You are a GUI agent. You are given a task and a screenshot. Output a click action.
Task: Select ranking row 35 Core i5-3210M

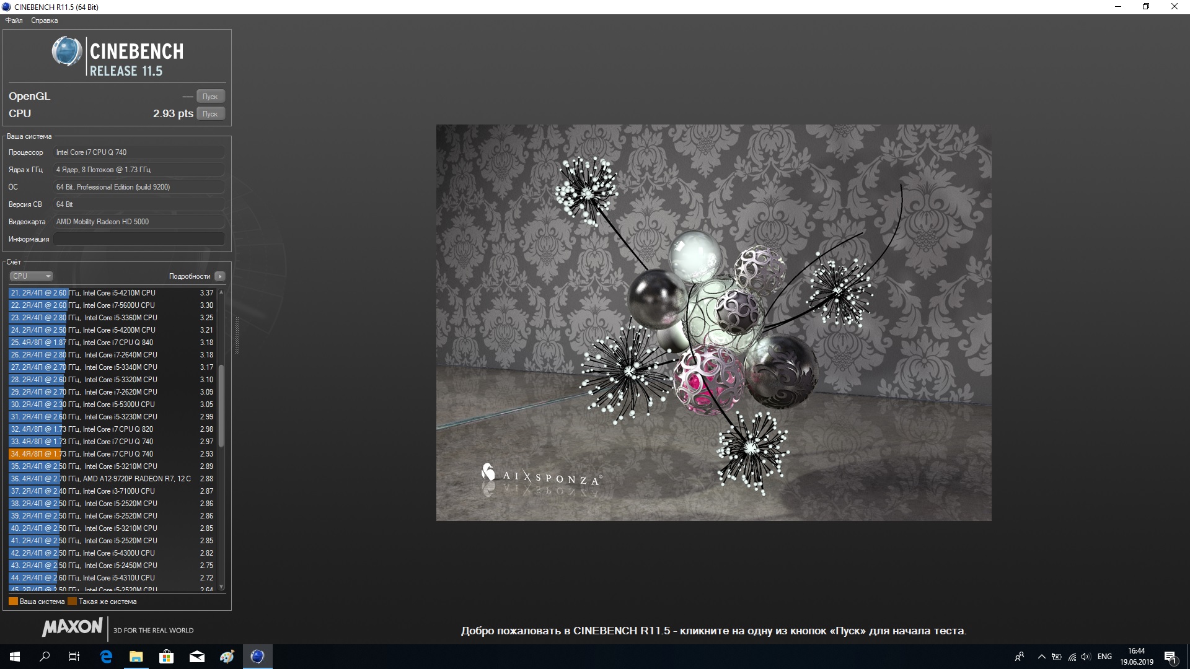coord(112,466)
